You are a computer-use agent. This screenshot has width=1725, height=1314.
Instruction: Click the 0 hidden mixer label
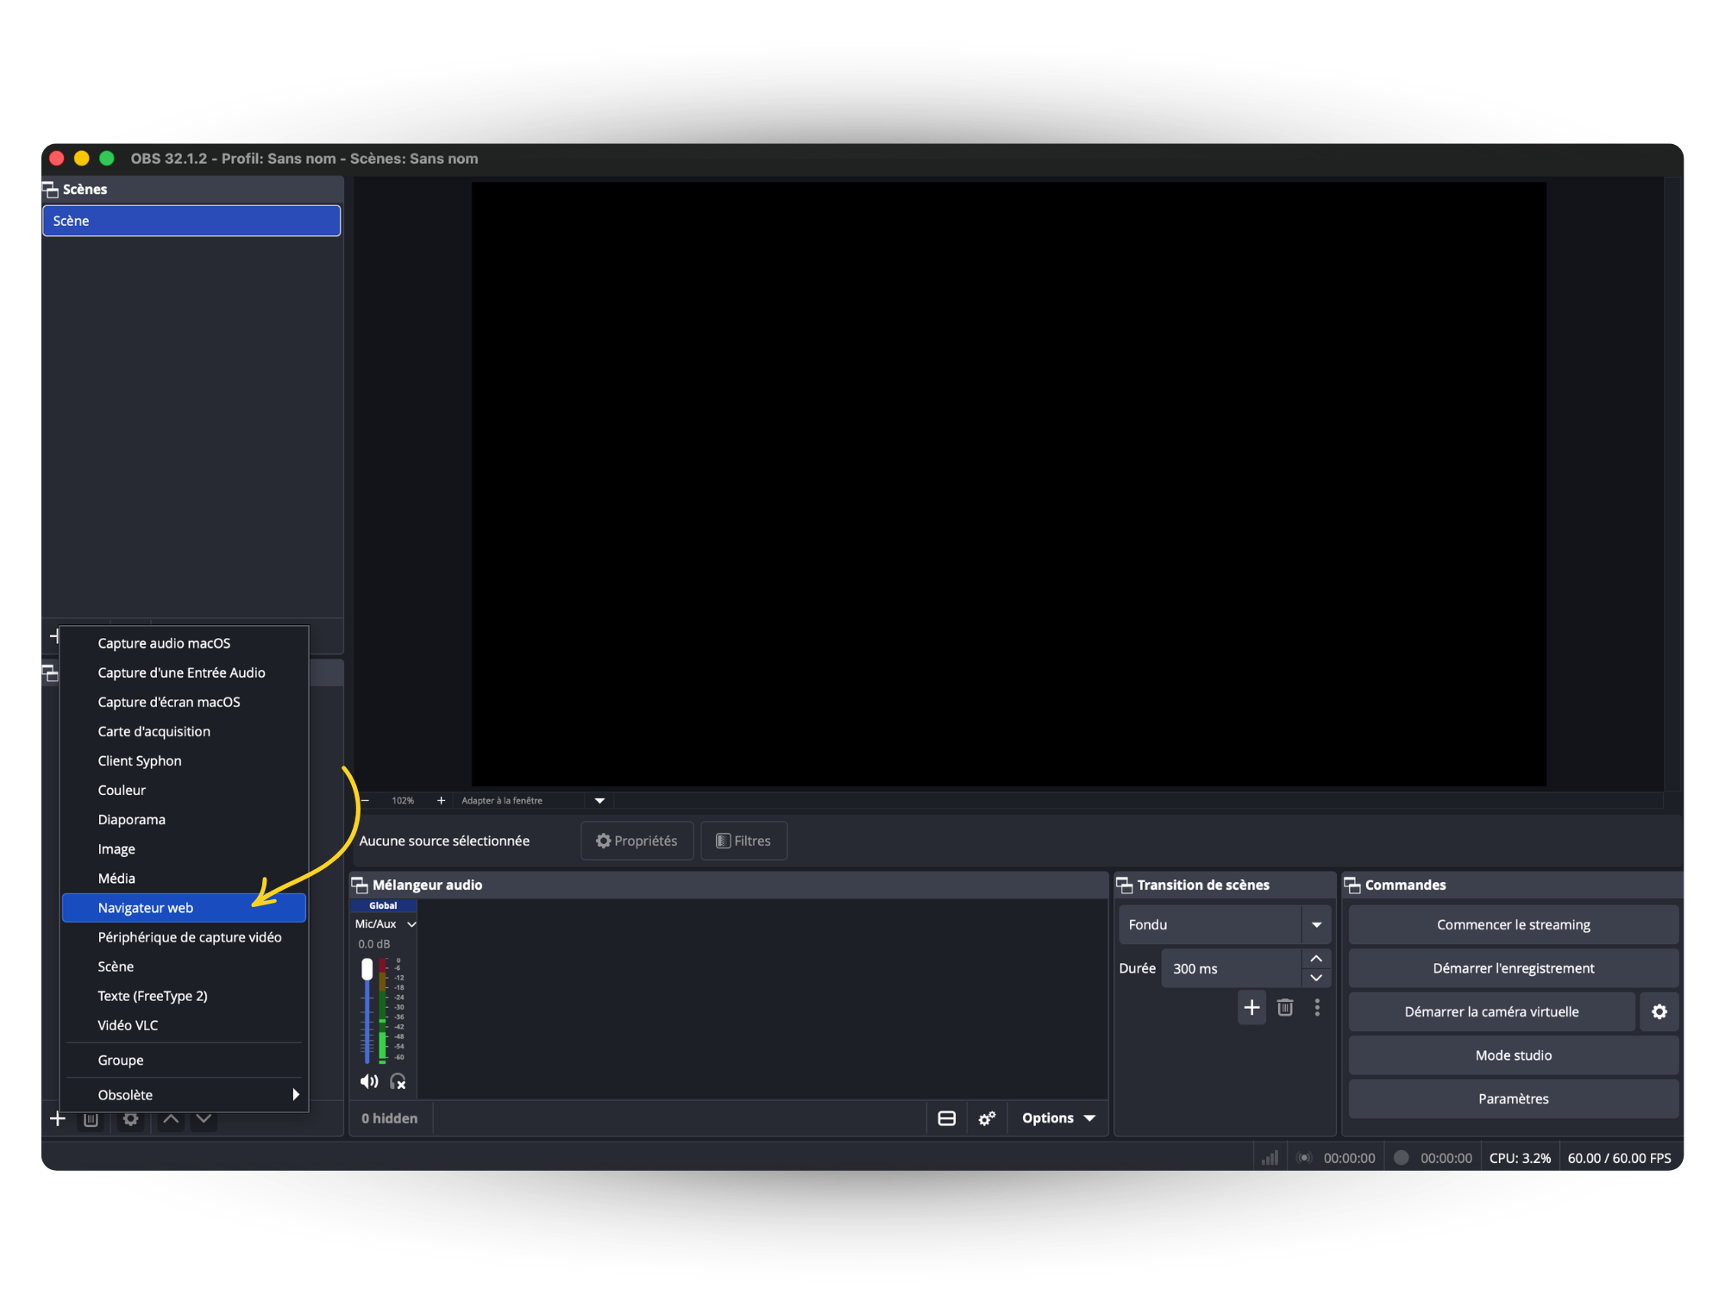click(389, 1118)
